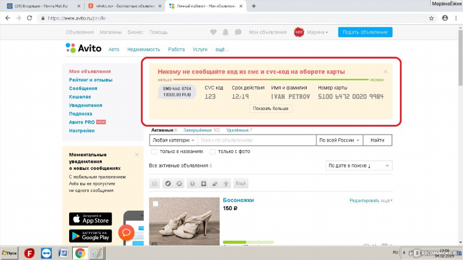The height and width of the screenshot is (260, 463).
Task: Open 'Любая категория' dropdown
Action: [x=173, y=140]
